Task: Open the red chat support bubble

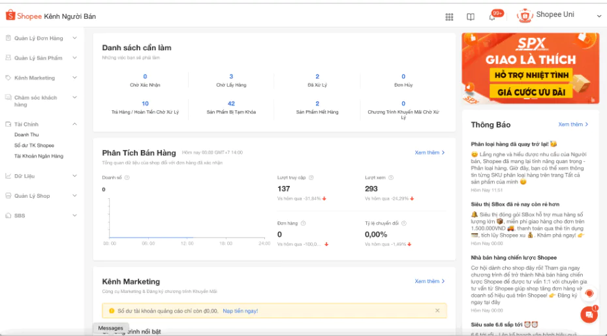Action: tap(589, 314)
